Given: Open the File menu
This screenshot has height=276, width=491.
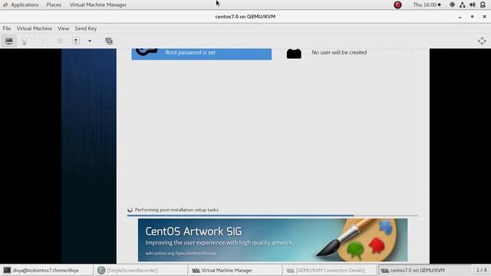Looking at the screenshot, I should coord(7,28).
